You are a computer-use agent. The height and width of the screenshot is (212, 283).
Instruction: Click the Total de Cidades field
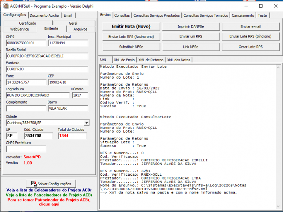point(72,136)
